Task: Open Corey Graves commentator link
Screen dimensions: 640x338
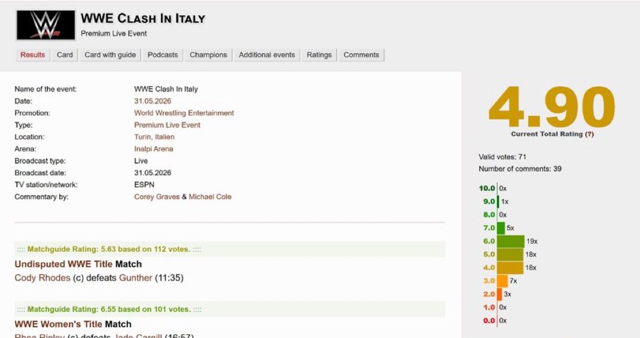Action: tap(157, 196)
